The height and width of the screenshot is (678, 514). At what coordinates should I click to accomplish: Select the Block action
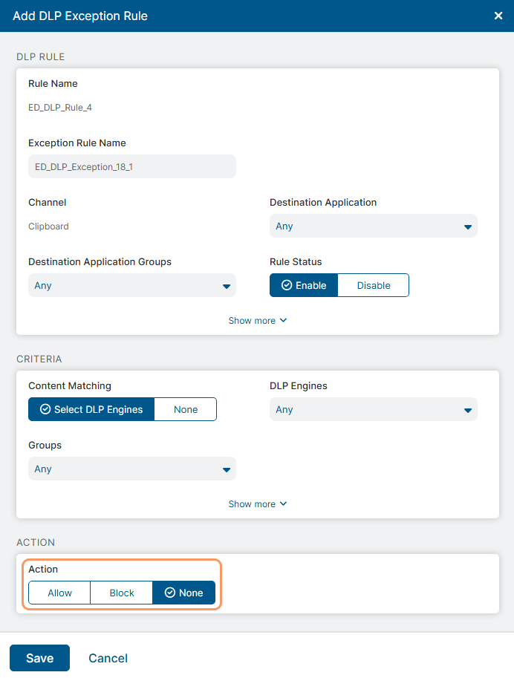pos(122,593)
